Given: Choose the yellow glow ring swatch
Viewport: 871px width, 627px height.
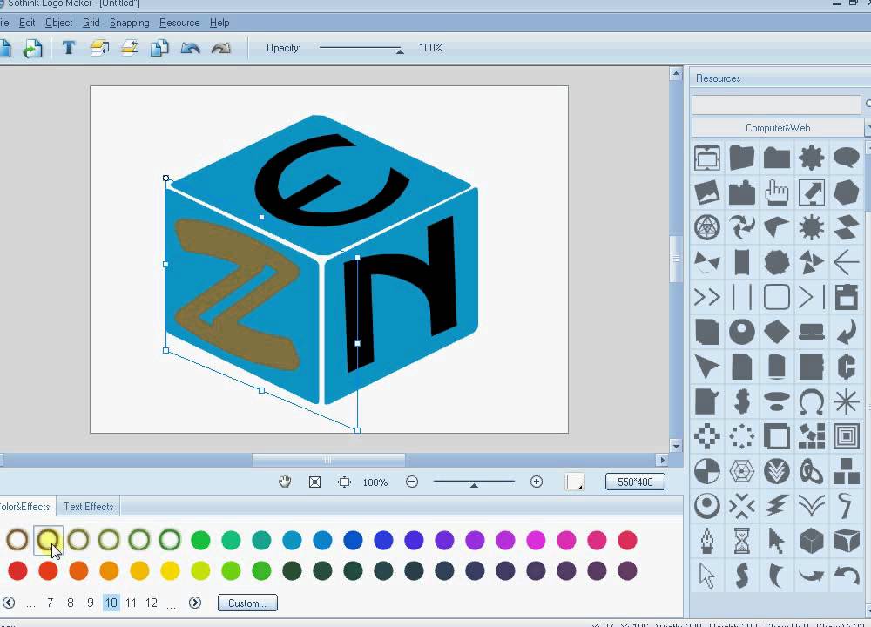Looking at the screenshot, I should coord(48,540).
